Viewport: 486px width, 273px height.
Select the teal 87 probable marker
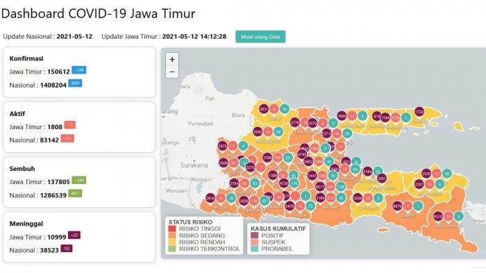pos(265,201)
